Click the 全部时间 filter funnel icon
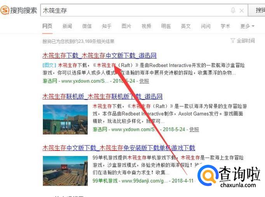This screenshot has width=265, height=197. click(x=232, y=40)
